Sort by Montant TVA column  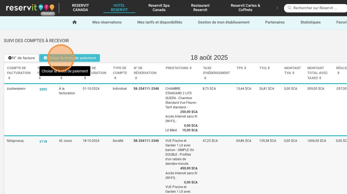pyautogui.click(x=293, y=73)
